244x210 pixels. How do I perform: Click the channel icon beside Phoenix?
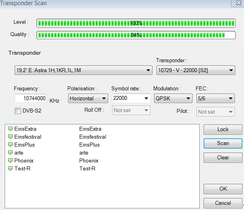(x=10, y=160)
